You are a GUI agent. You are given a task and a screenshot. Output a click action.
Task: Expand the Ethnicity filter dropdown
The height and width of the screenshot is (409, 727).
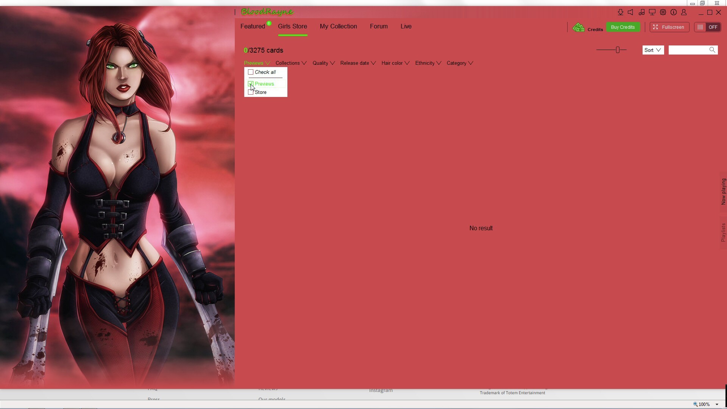(428, 63)
